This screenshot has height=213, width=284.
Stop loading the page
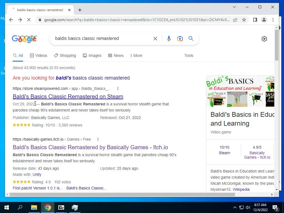pyautogui.click(x=29, y=20)
